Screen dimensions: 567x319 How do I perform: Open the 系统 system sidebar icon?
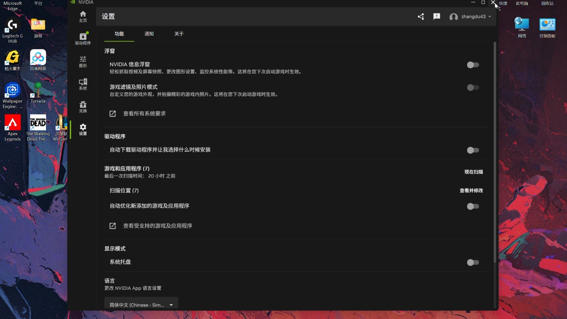[83, 84]
